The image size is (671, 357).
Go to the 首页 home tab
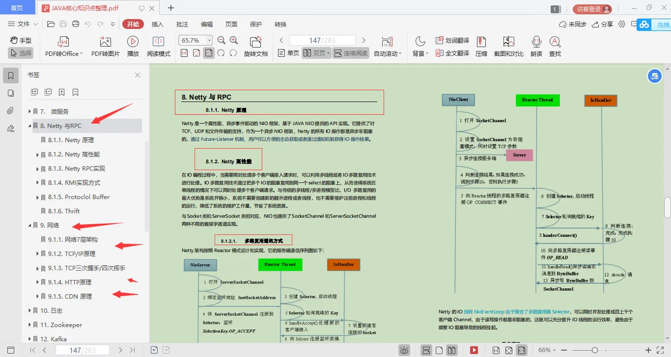(x=17, y=8)
